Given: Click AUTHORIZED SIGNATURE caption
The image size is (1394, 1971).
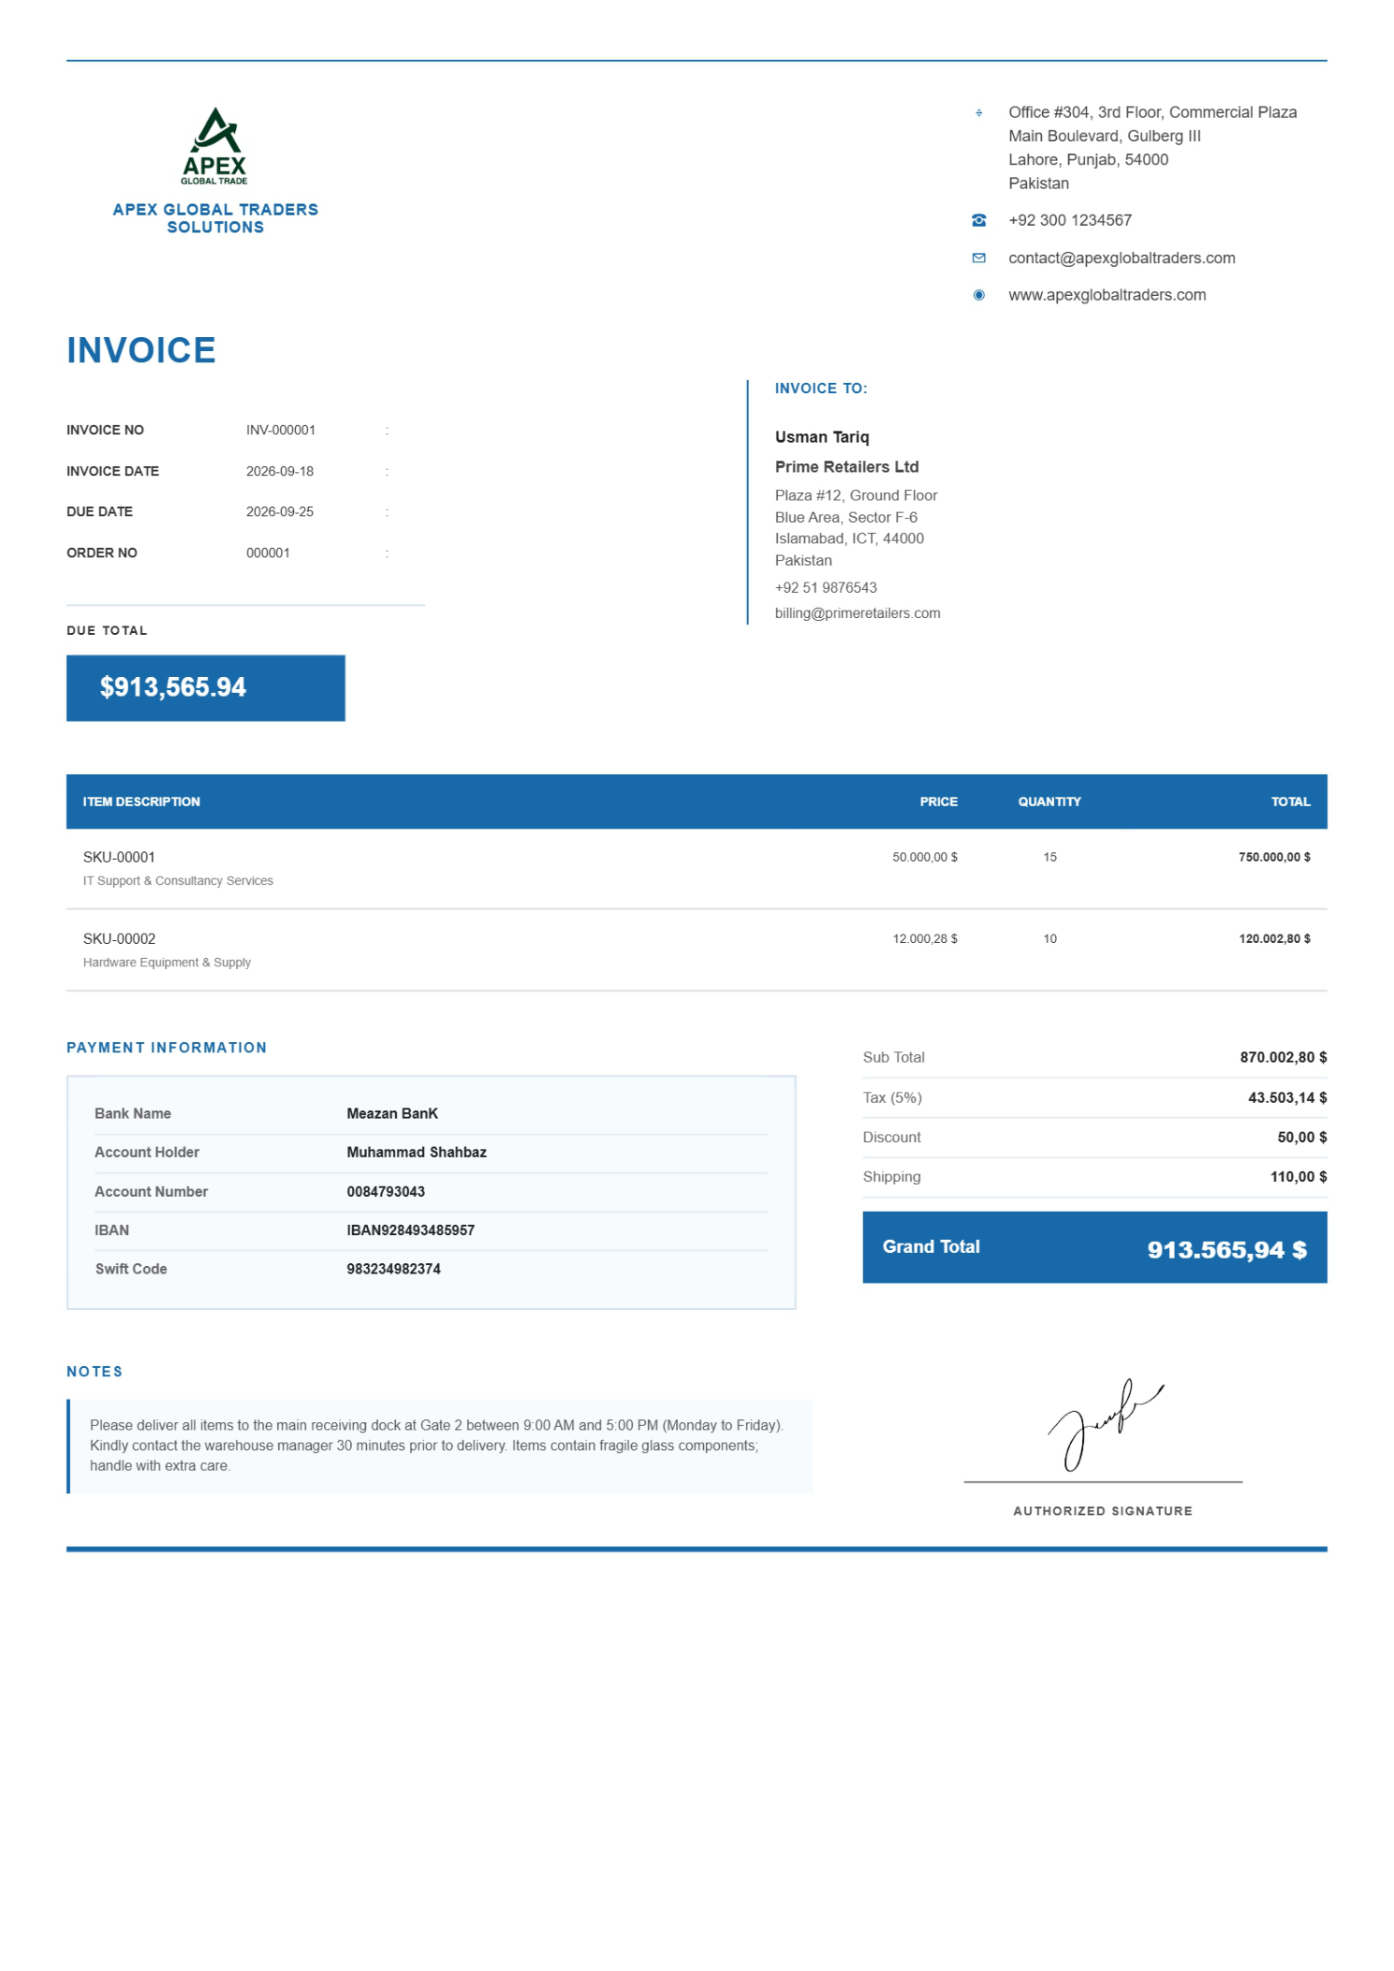Looking at the screenshot, I should (x=1102, y=1510).
